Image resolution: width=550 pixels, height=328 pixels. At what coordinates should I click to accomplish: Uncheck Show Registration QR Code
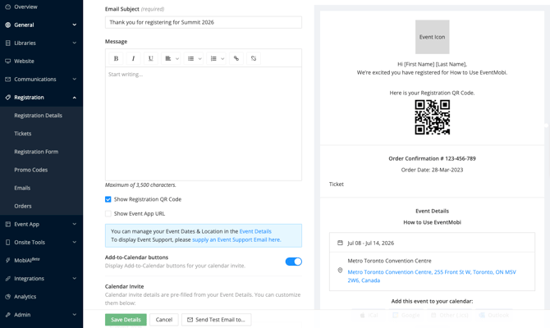tap(108, 199)
